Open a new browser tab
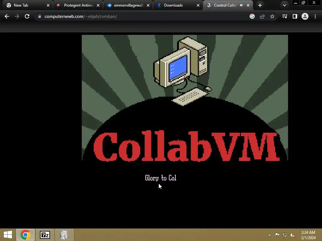322x241 pixels. click(260, 5)
